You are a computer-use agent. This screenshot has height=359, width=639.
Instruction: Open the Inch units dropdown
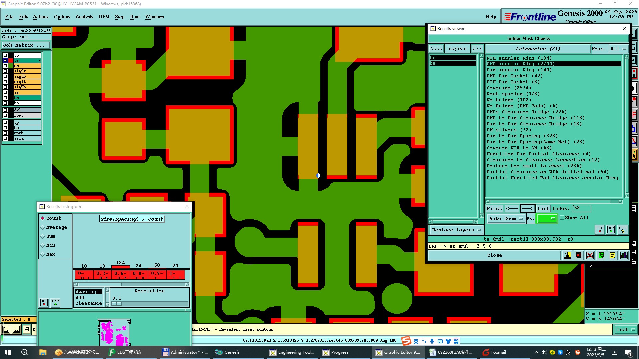[x=625, y=329]
